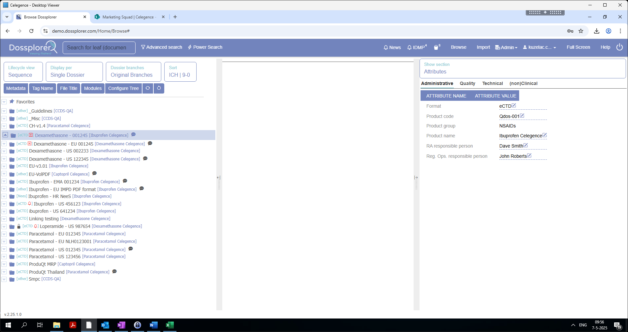Viewport: 628px width, 332px height.
Task: Click the edit pencil beside Ibuprofen Celegence
Action: click(545, 135)
